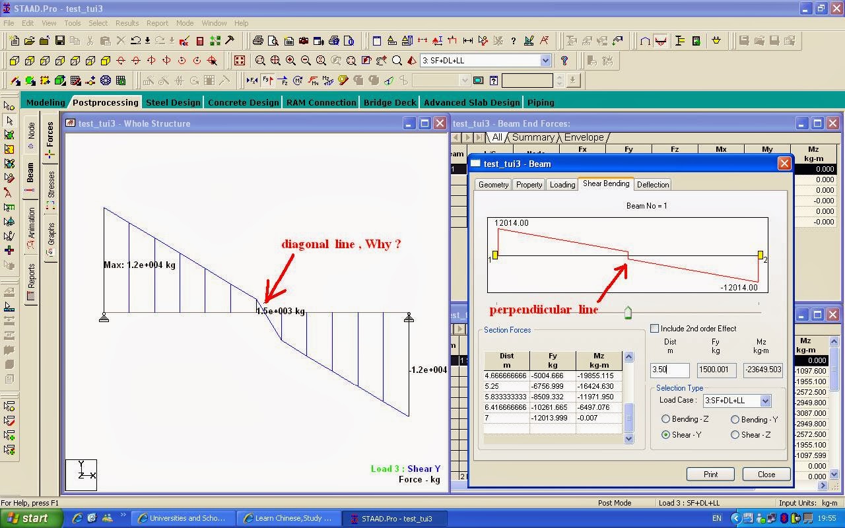
Task: Click the green display monitor icon
Action: pyautogui.click(x=478, y=81)
